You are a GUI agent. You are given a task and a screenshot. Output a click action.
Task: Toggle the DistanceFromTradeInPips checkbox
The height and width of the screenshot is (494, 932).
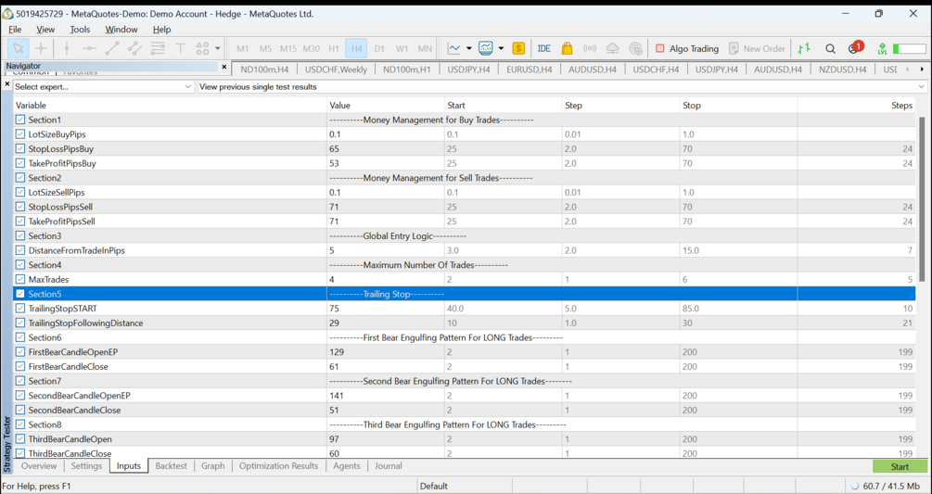pos(20,250)
